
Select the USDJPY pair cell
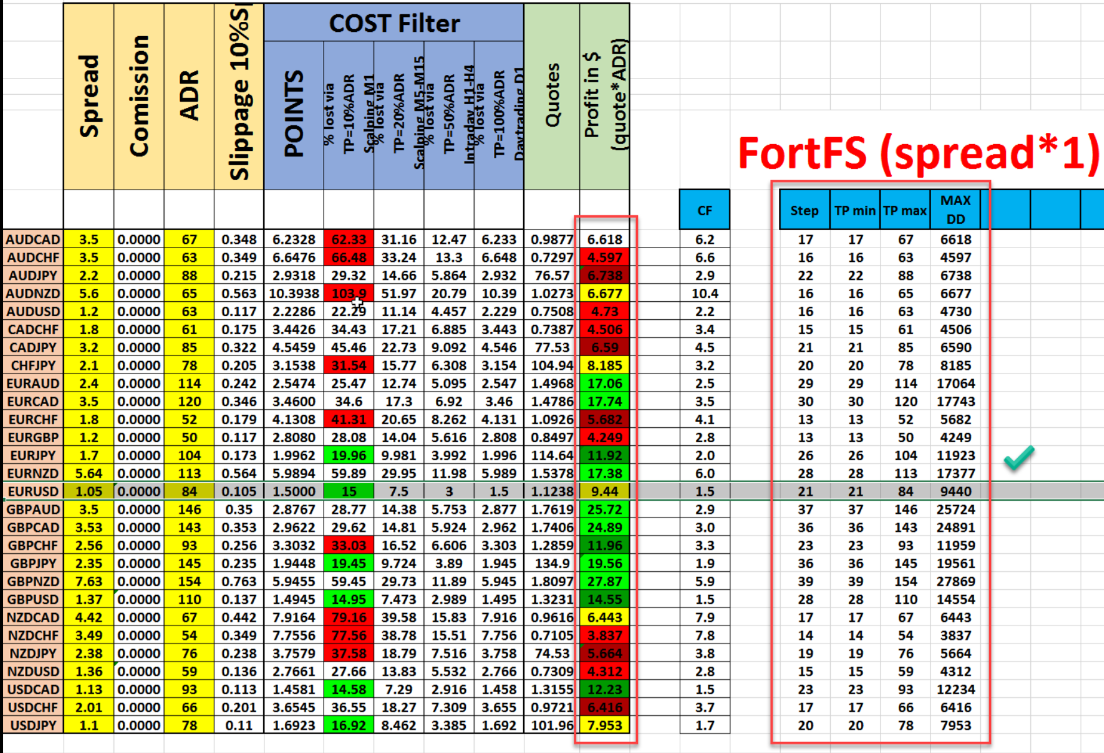click(33, 726)
